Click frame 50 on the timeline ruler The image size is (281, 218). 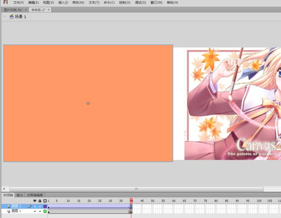[x=152, y=201]
